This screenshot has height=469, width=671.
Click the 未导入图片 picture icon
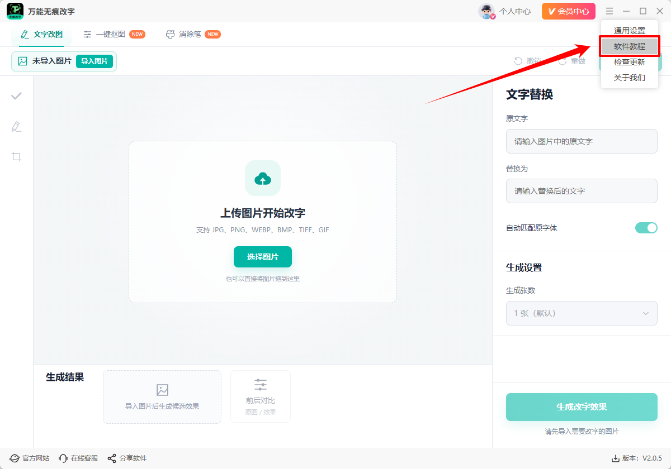coord(23,61)
